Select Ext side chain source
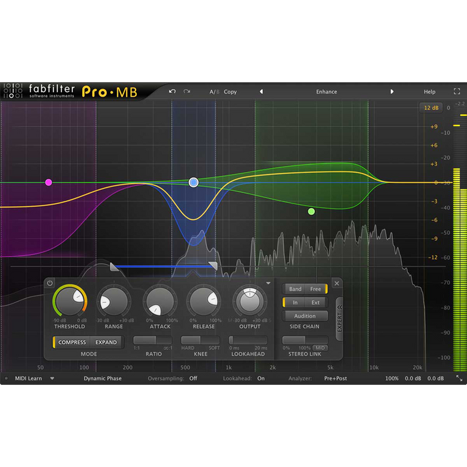467x467 pixels. tap(316, 303)
